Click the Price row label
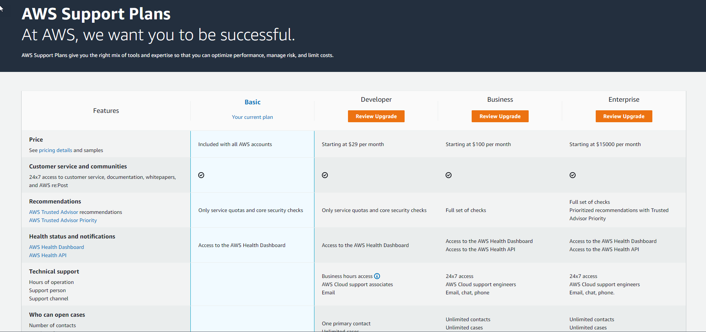The image size is (706, 332). [36, 140]
